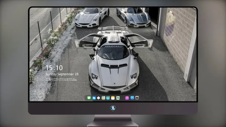Open the Maps app in the dock
Image resolution: width=226 pixels, height=127 pixels.
click(103, 98)
